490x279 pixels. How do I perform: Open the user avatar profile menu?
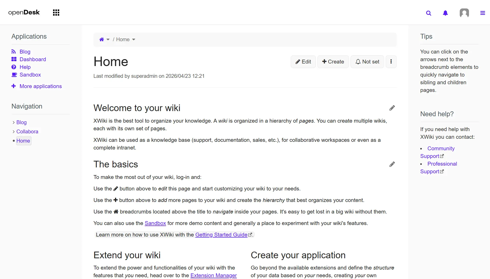click(x=464, y=13)
